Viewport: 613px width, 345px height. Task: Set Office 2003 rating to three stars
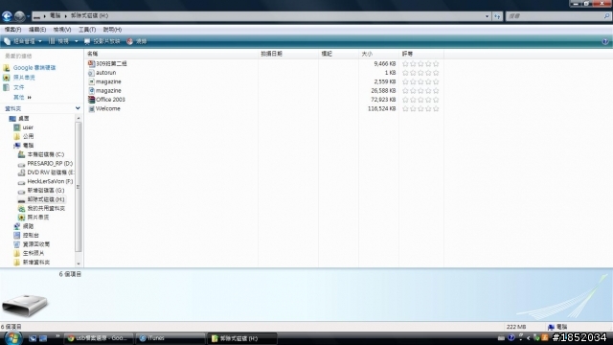coord(420,100)
